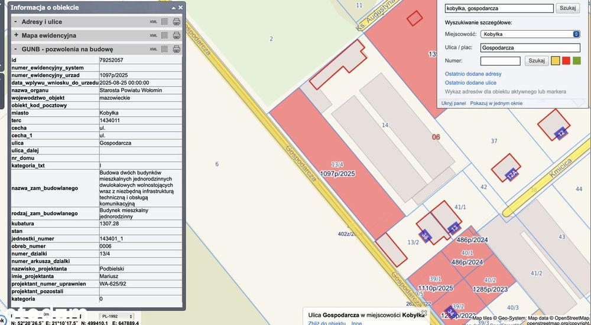Focus the Numer input field

(x=500, y=61)
